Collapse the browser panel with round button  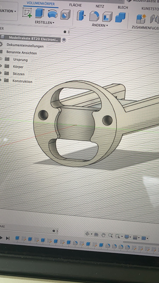pyautogui.click(x=65, y=32)
